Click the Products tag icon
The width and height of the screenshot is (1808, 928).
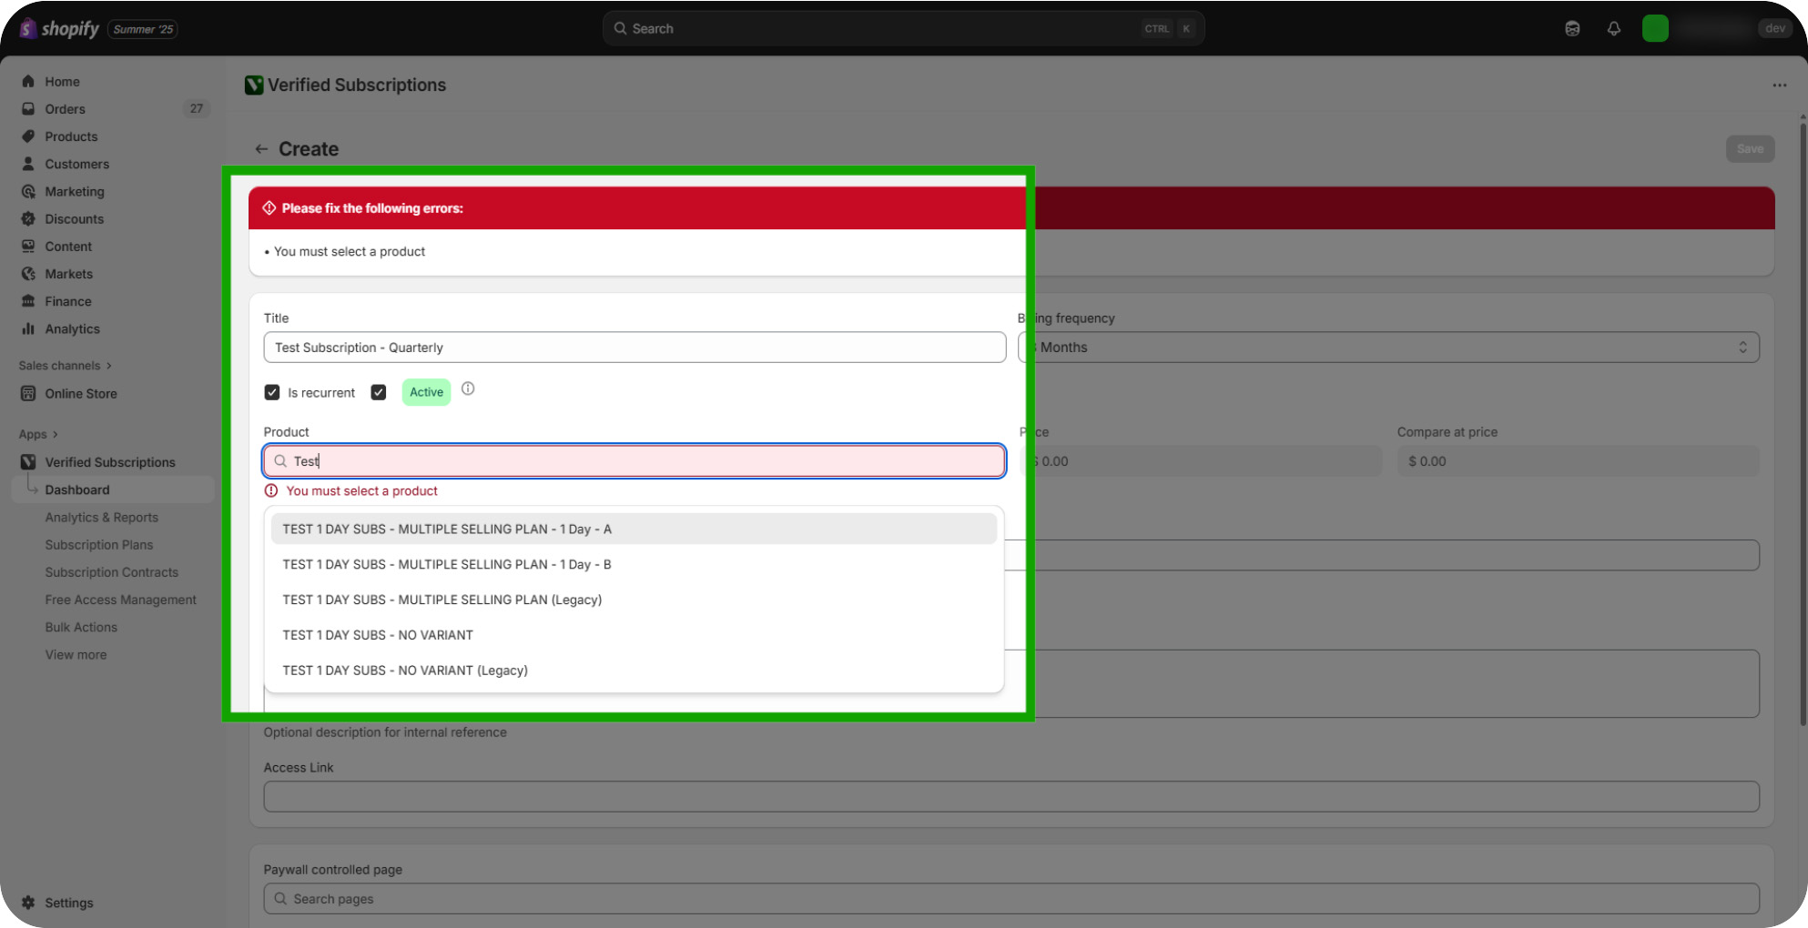(28, 136)
